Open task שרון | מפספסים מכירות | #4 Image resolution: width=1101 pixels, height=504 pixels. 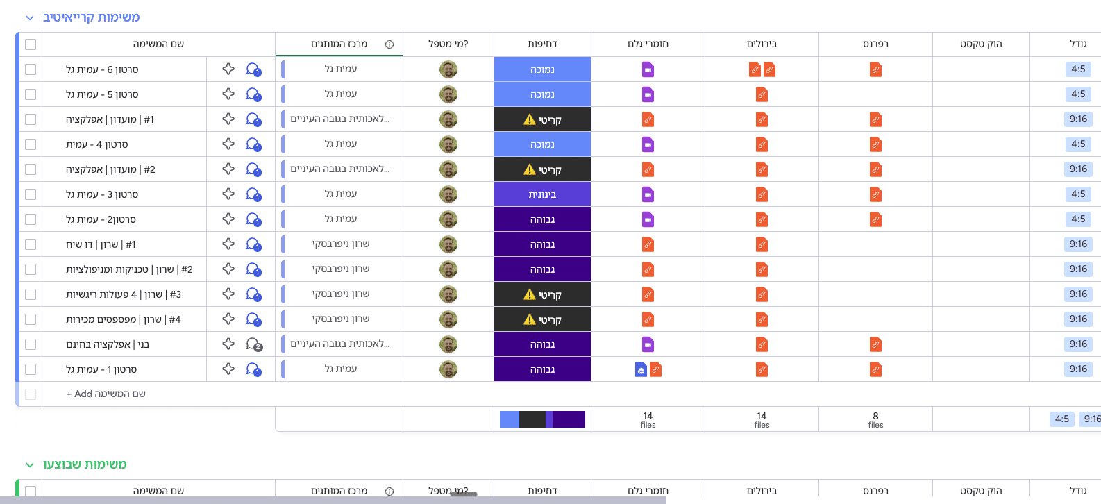124,319
